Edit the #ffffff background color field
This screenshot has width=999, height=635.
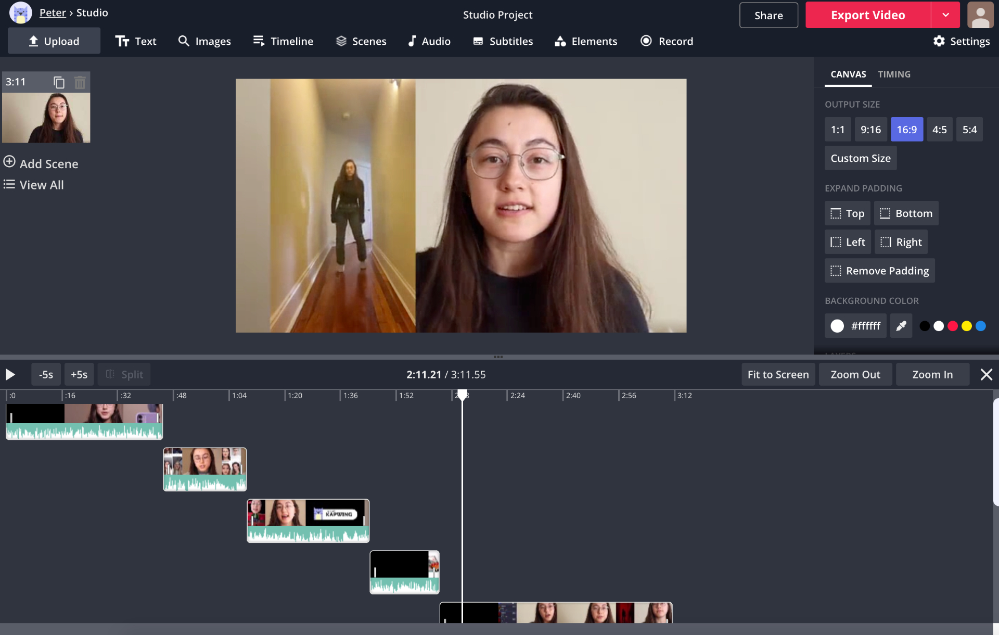click(x=855, y=326)
